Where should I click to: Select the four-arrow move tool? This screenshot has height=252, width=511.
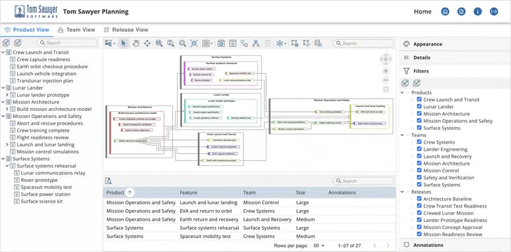click(147, 43)
